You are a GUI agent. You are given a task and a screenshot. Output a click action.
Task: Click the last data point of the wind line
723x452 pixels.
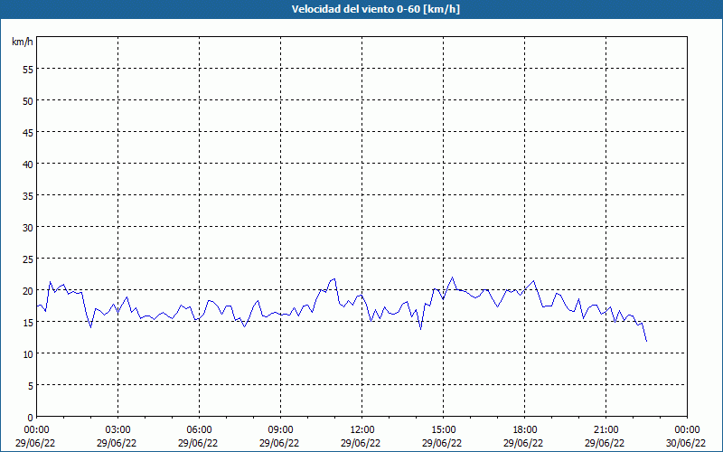tap(646, 341)
